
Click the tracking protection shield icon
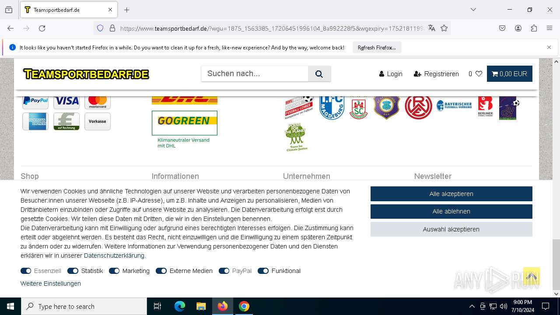click(100, 28)
